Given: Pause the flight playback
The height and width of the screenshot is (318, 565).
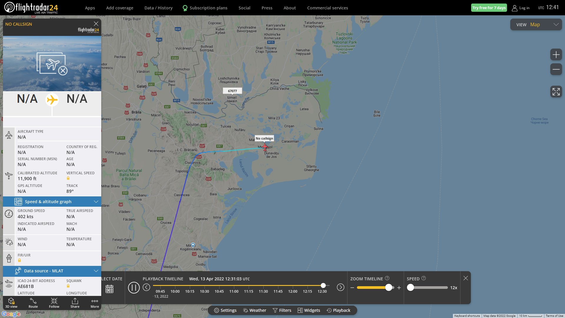Looking at the screenshot, I should tap(134, 287).
